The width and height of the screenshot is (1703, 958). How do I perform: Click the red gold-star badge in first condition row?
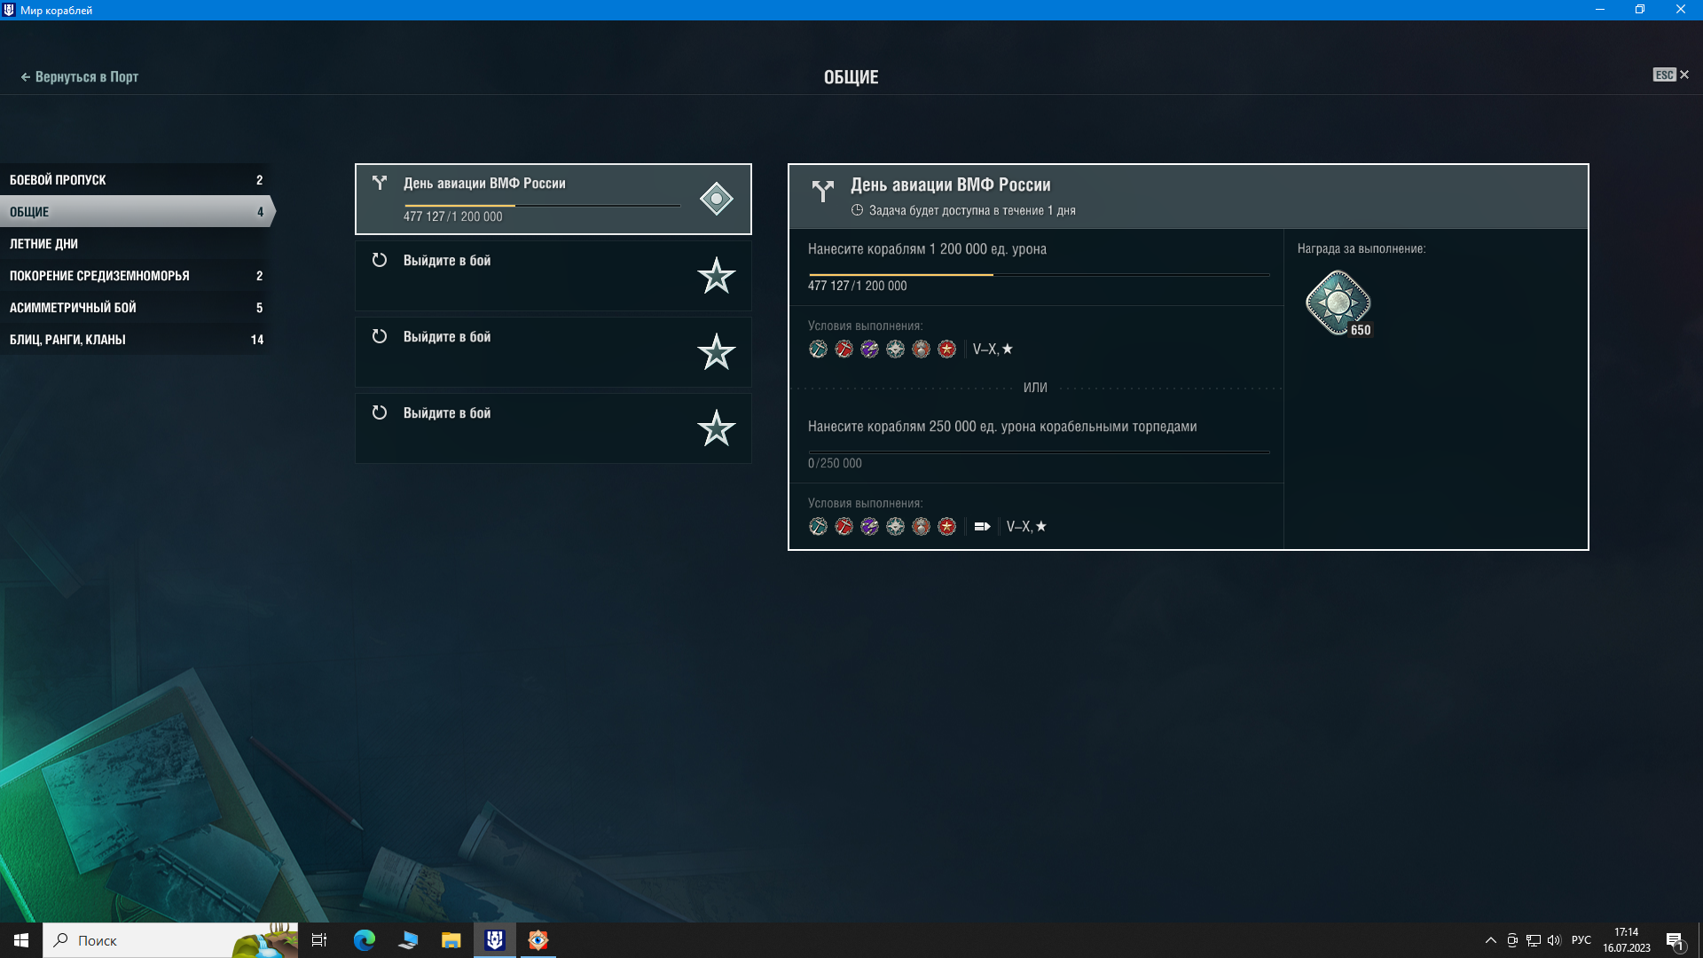pos(947,349)
